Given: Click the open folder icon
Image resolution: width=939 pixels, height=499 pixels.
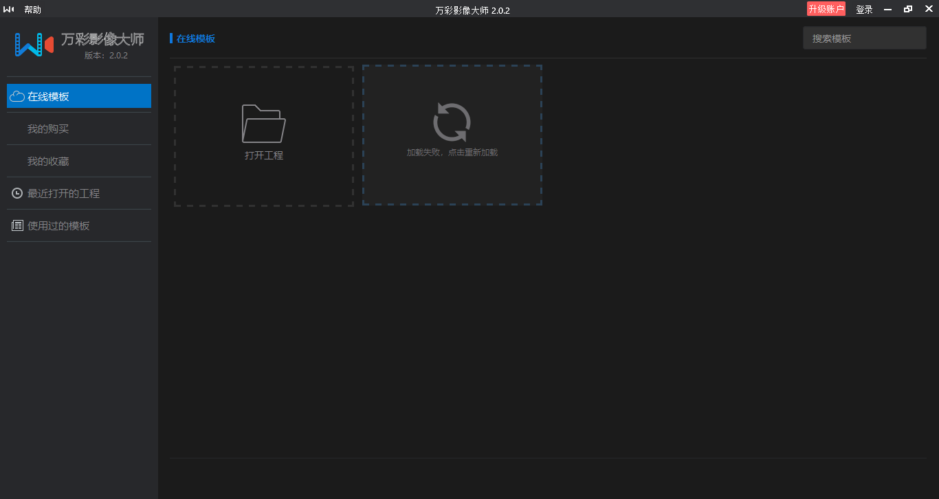Looking at the screenshot, I should 264,123.
